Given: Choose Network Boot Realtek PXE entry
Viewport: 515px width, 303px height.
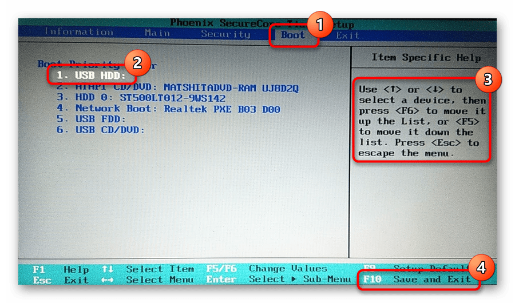Looking at the screenshot, I should click(168, 109).
